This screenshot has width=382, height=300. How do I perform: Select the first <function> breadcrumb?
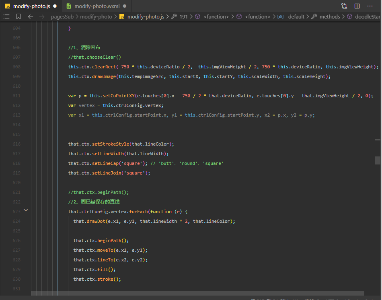[x=216, y=16]
